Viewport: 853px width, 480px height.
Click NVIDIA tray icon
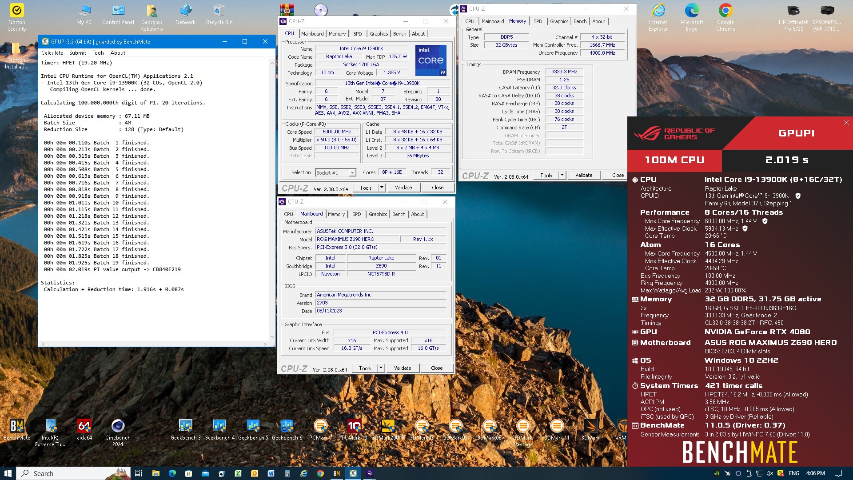717,473
